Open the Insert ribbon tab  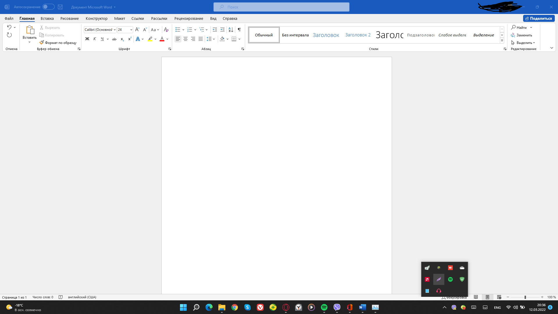click(x=47, y=18)
